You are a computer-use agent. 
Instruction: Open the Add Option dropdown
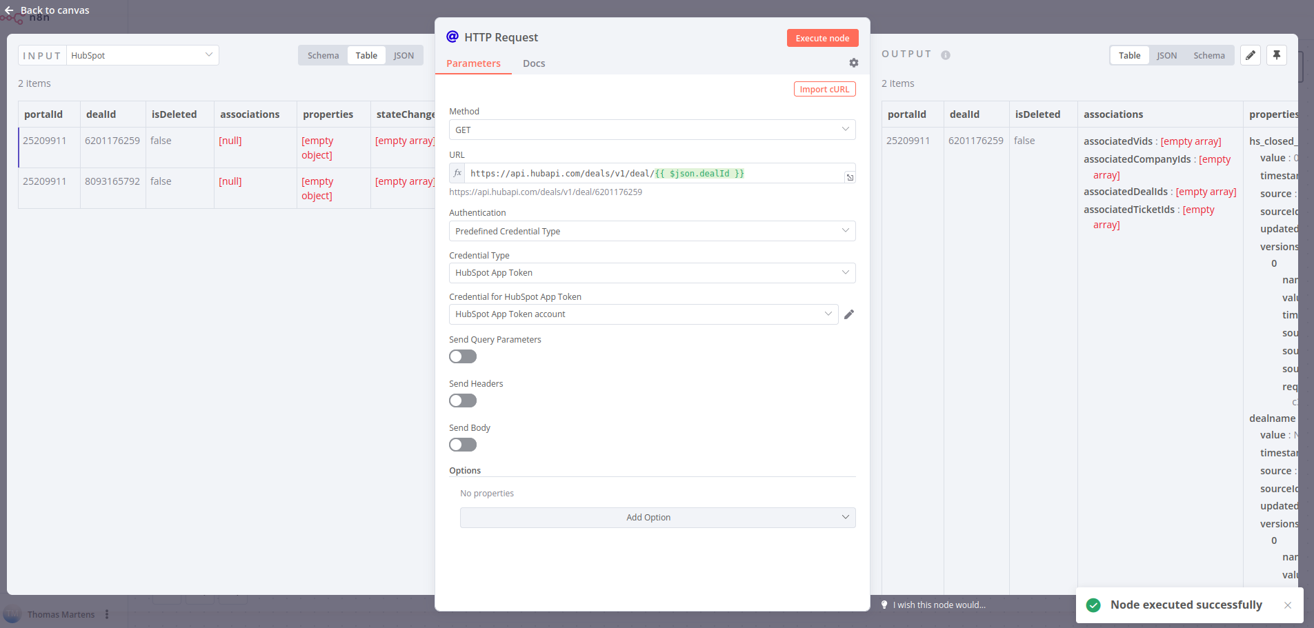658,518
